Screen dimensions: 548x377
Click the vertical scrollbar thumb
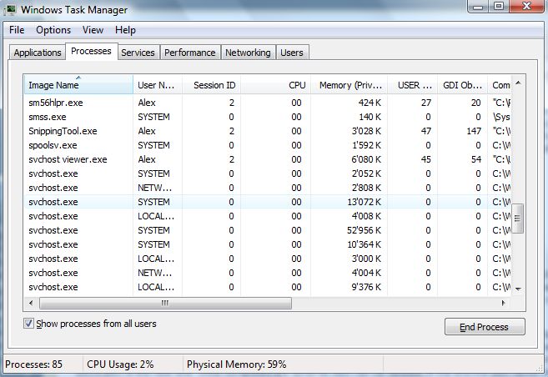pos(518,219)
